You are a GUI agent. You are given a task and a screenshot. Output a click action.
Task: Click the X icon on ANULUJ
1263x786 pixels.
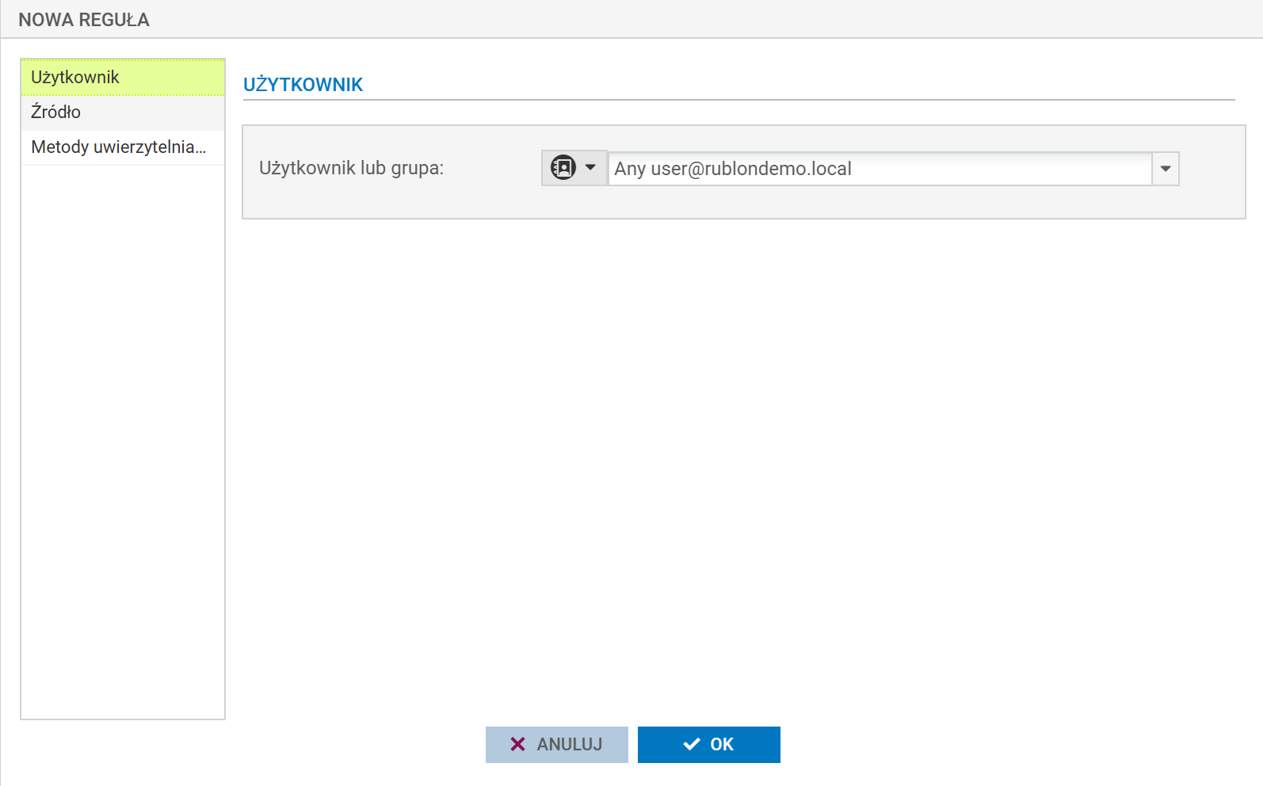pos(517,744)
